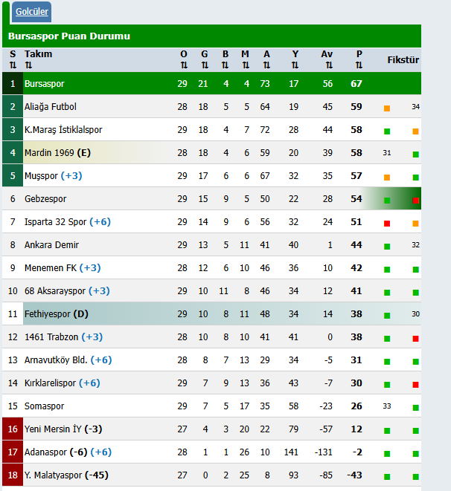Click the red fixture square for Isparta 32 Spor

click(387, 224)
